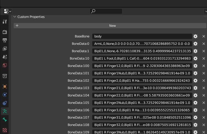
Task: Open settings gear for BoneData:107
Action: [195, 117]
